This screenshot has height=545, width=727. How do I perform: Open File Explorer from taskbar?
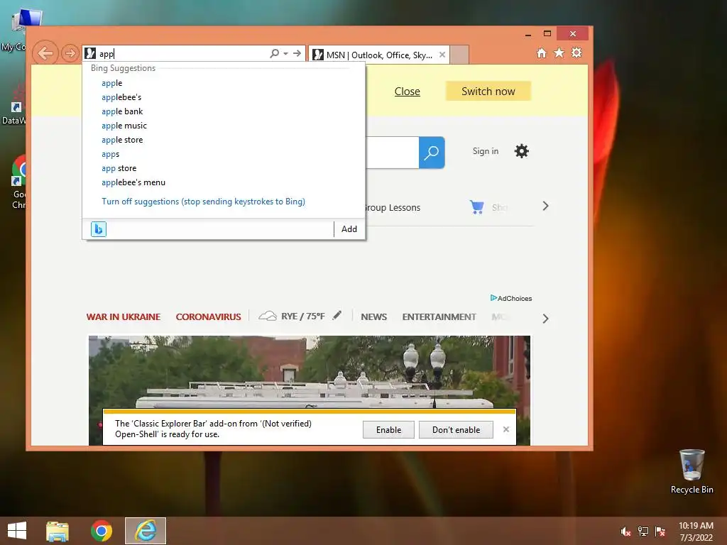click(58, 531)
